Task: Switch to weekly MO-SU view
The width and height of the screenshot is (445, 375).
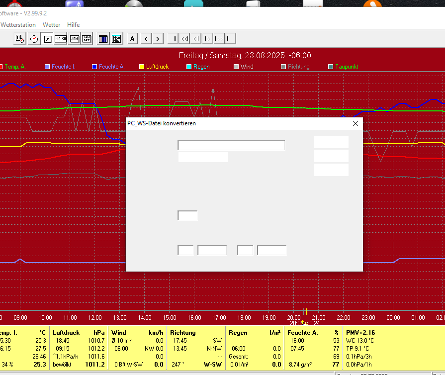Action: pyautogui.click(x=61, y=39)
